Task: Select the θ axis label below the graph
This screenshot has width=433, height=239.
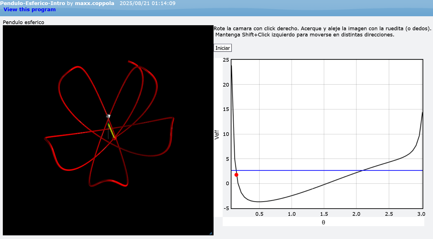Action: [323, 222]
